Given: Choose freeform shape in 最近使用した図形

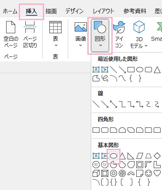Looking at the screenshot, I should point(96,78).
